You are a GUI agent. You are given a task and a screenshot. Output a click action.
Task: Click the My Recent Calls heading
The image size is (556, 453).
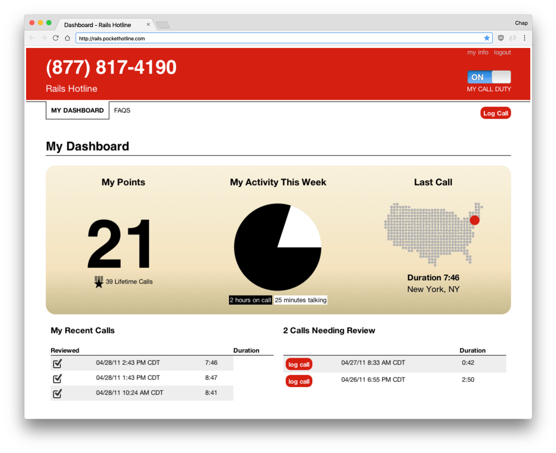click(83, 330)
